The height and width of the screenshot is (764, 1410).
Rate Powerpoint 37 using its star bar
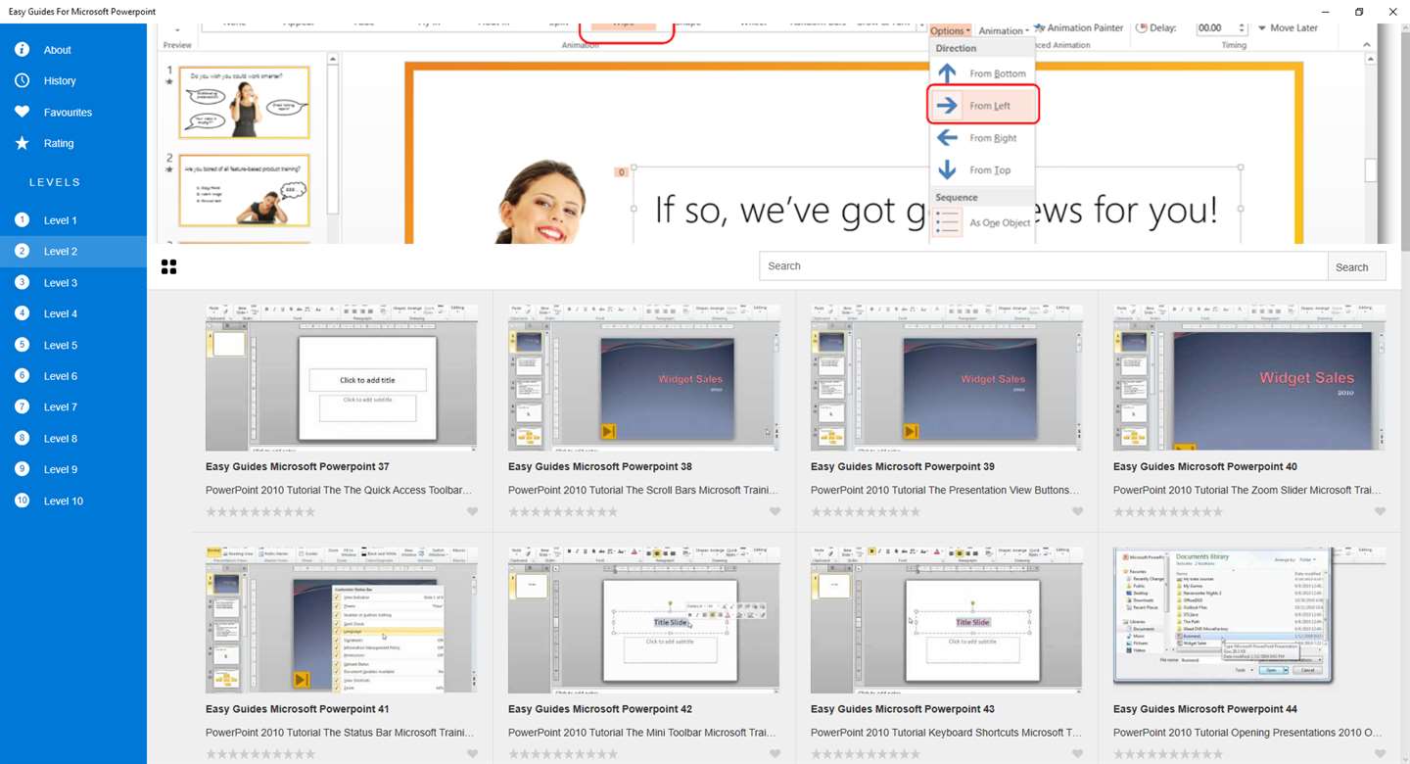(260, 512)
